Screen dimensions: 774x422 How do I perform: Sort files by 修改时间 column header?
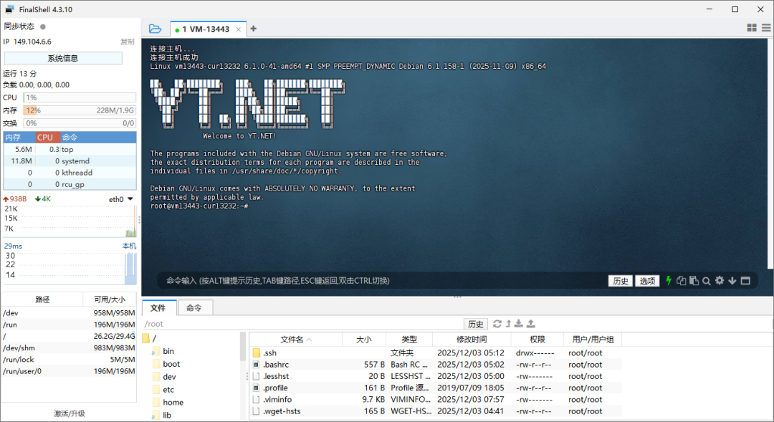[472, 339]
